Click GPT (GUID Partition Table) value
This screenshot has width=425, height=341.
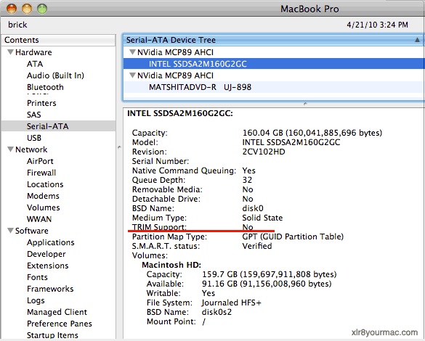pyautogui.click(x=293, y=237)
